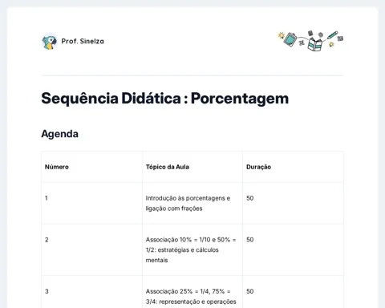385x308 pixels.
Task: Click the Associação 25% = 1/4 topic cell
Action: click(192, 292)
